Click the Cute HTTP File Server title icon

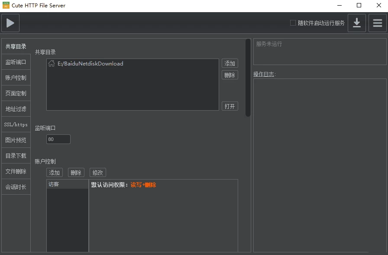tap(6, 6)
